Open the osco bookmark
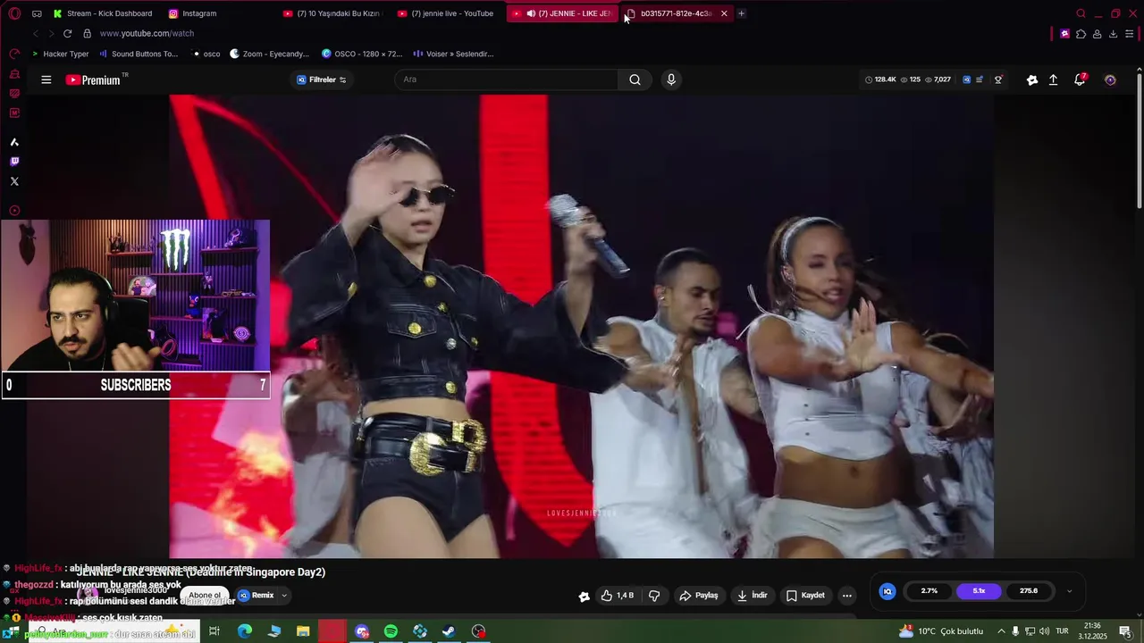The image size is (1144, 643). pos(206,54)
